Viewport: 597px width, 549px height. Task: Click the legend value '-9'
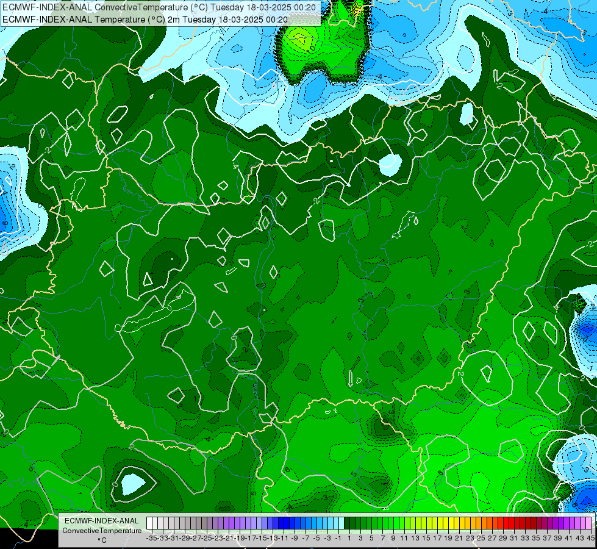tap(295, 538)
